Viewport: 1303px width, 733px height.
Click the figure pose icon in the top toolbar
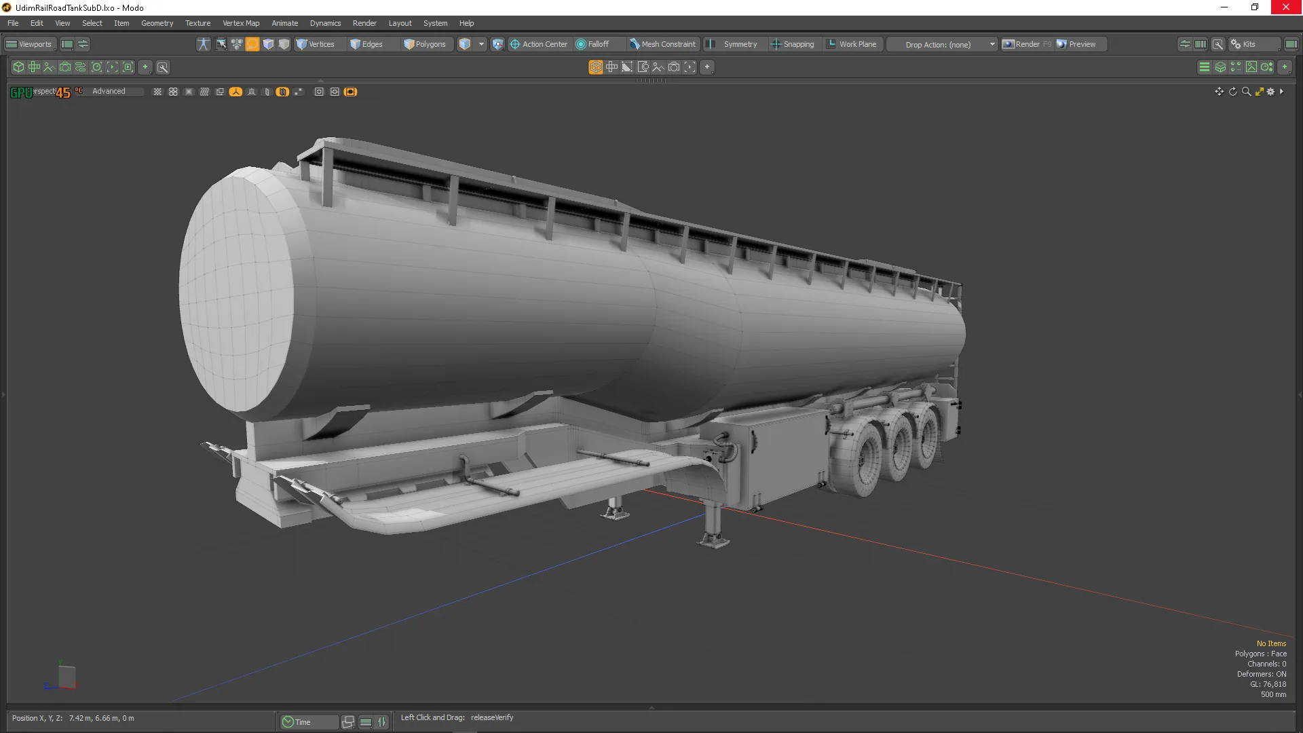(203, 44)
